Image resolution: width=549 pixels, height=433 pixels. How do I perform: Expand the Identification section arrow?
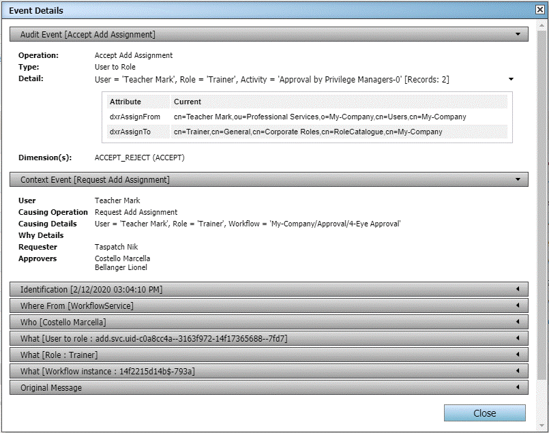tap(518, 290)
